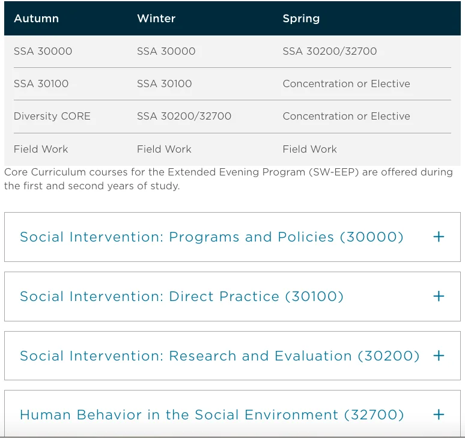The image size is (465, 438).
Task: Click the Core Curriculum courses description paragraph
Action: (x=228, y=179)
